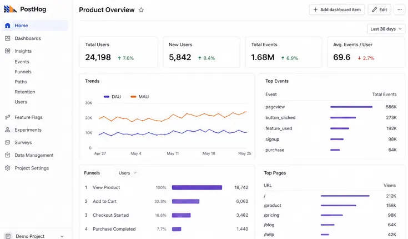Image resolution: width=408 pixels, height=239 pixels.
Task: Click the Top Pages panel title
Action: click(275, 173)
